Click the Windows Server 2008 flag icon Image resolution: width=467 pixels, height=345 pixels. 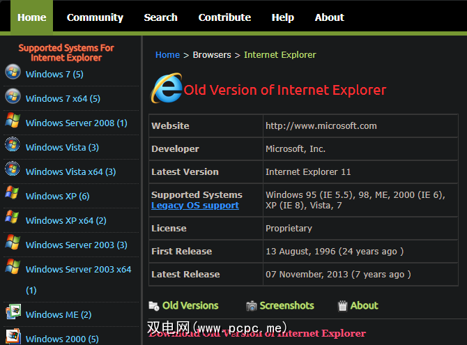click(x=13, y=121)
